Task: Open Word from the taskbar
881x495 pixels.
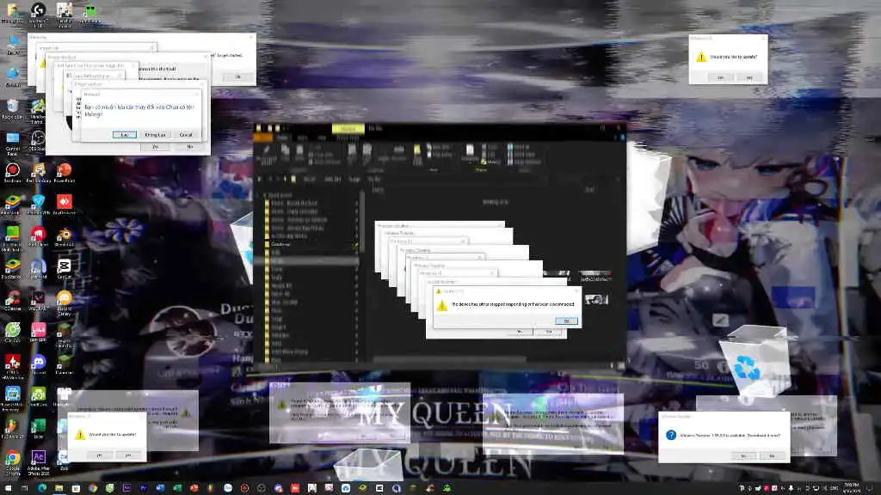Action: (x=160, y=488)
